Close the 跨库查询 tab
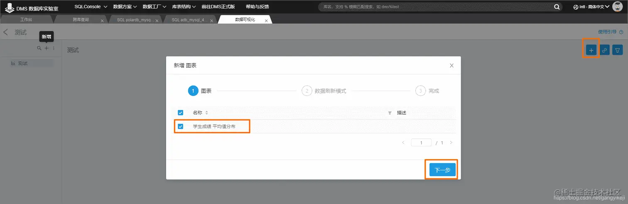The height and width of the screenshot is (204, 628). 102,20
